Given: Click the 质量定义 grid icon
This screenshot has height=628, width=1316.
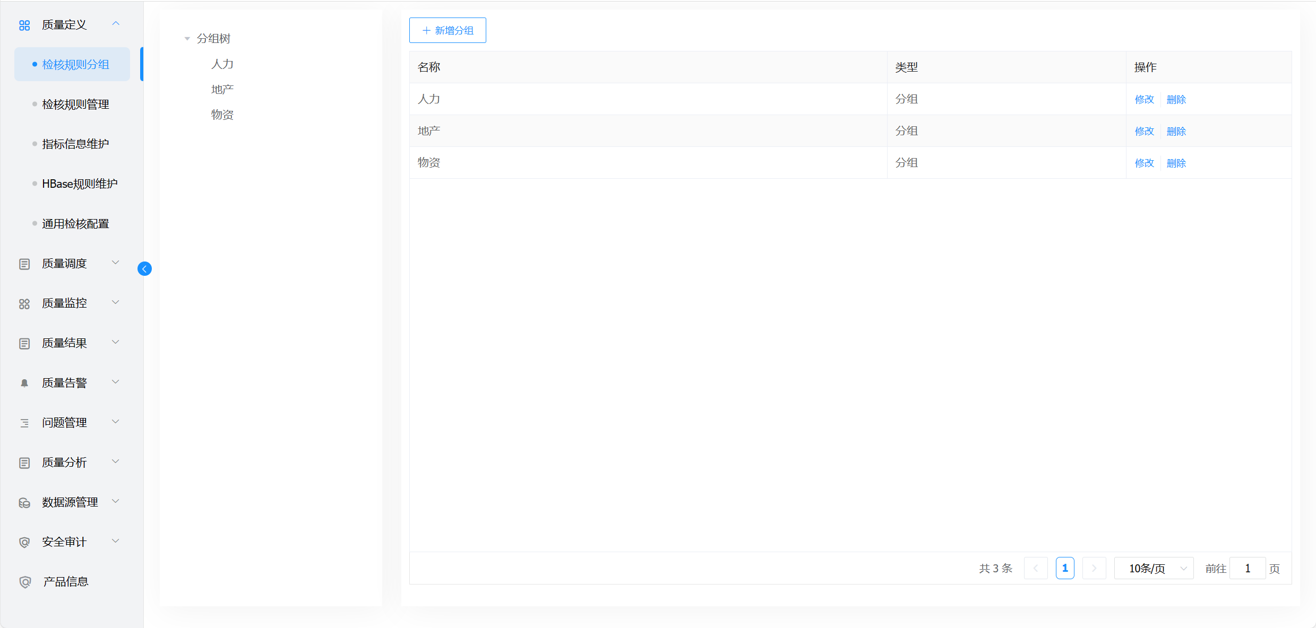Looking at the screenshot, I should tap(24, 25).
